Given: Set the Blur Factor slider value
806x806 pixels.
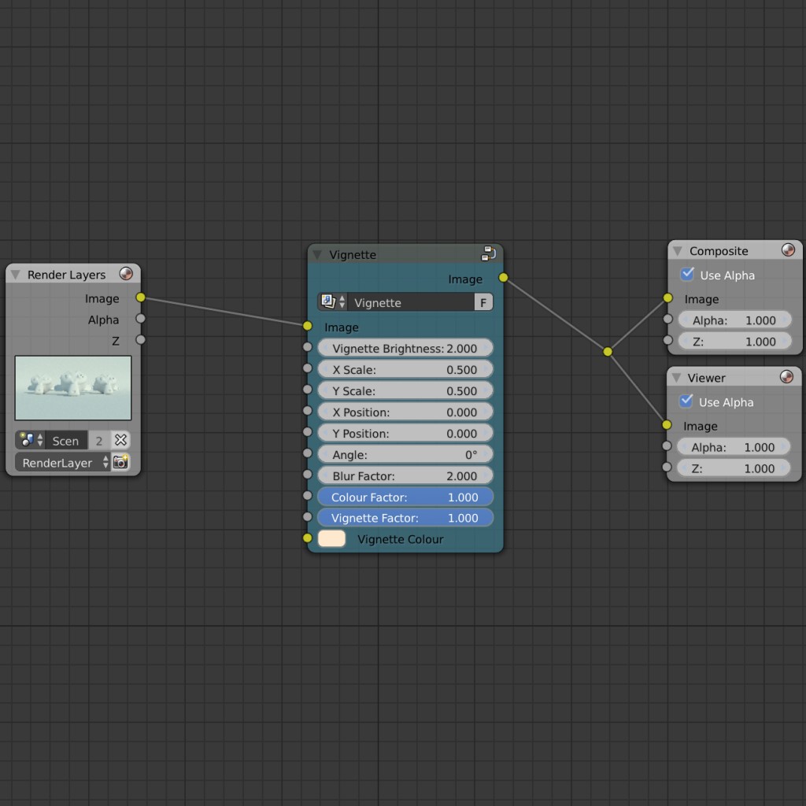Looking at the screenshot, I should click(405, 475).
